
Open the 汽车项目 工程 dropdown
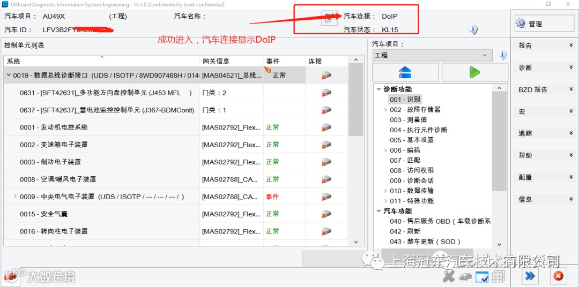[433, 55]
